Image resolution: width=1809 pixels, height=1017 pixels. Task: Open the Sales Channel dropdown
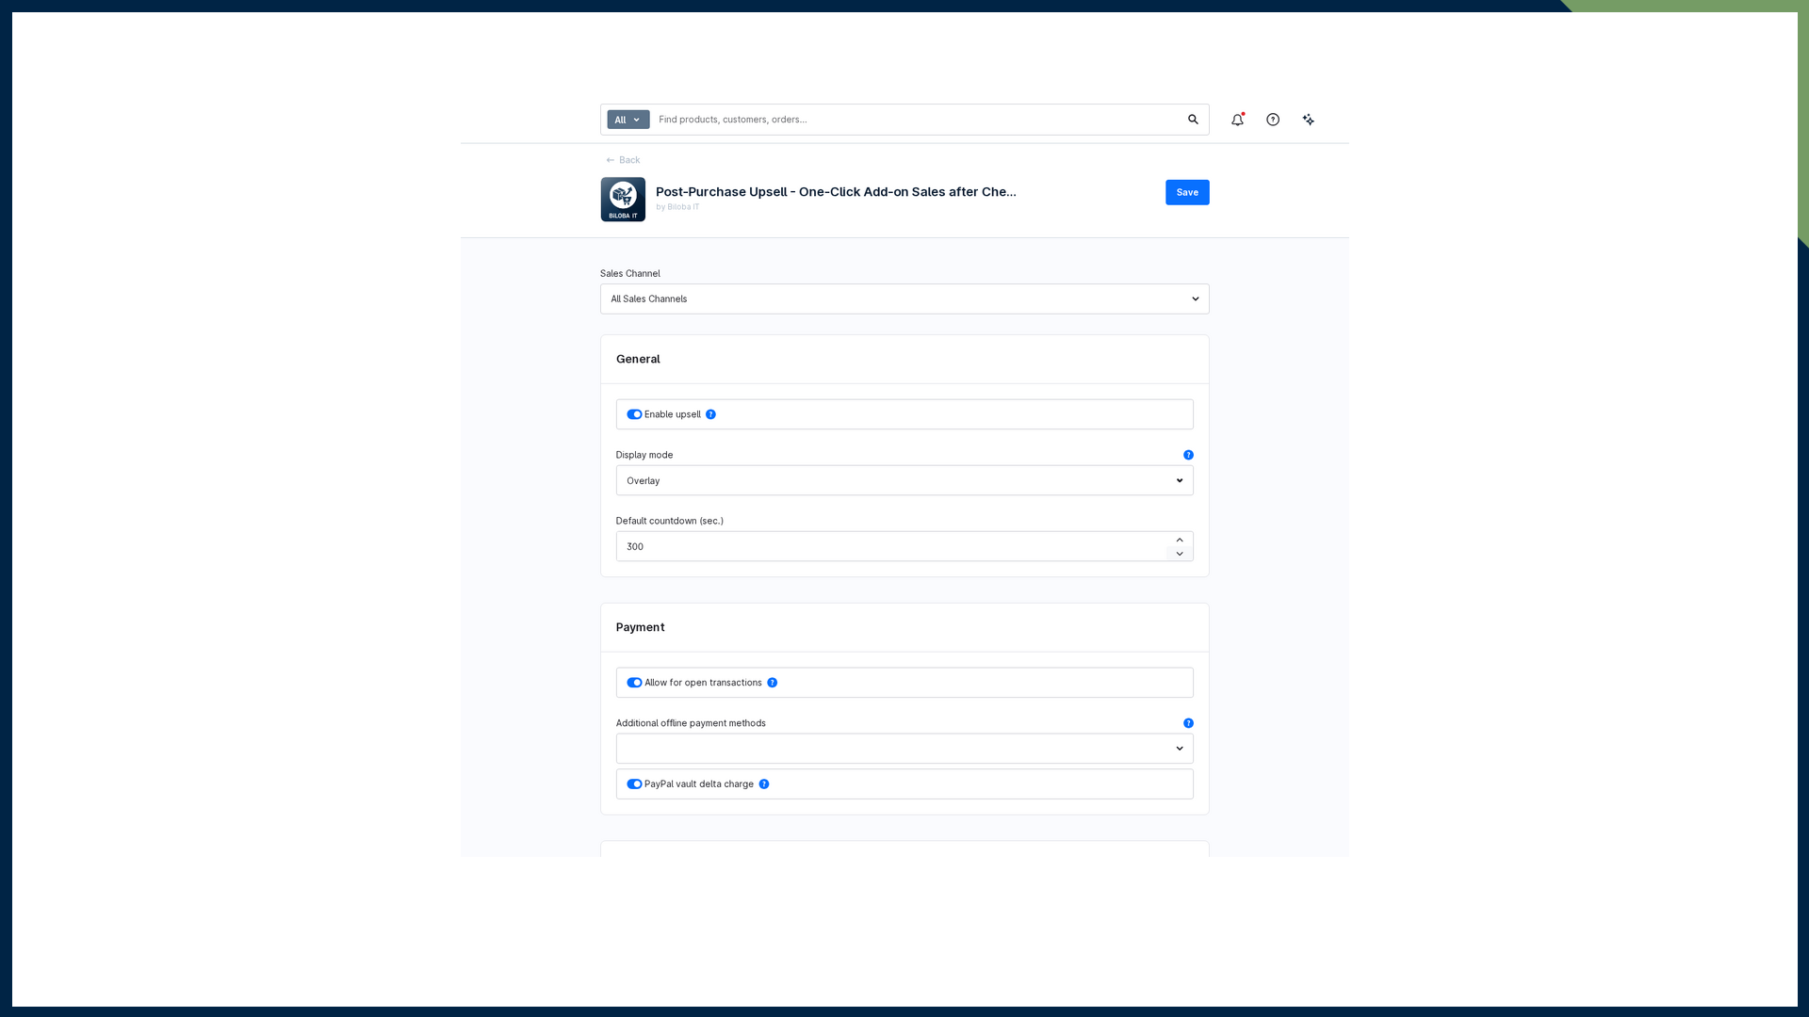tap(904, 299)
